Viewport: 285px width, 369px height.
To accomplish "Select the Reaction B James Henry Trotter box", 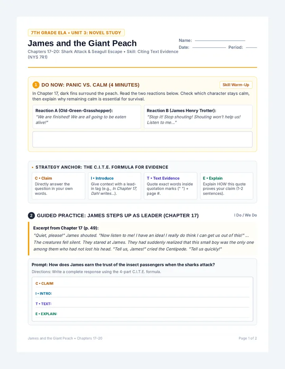I will coord(198,117).
